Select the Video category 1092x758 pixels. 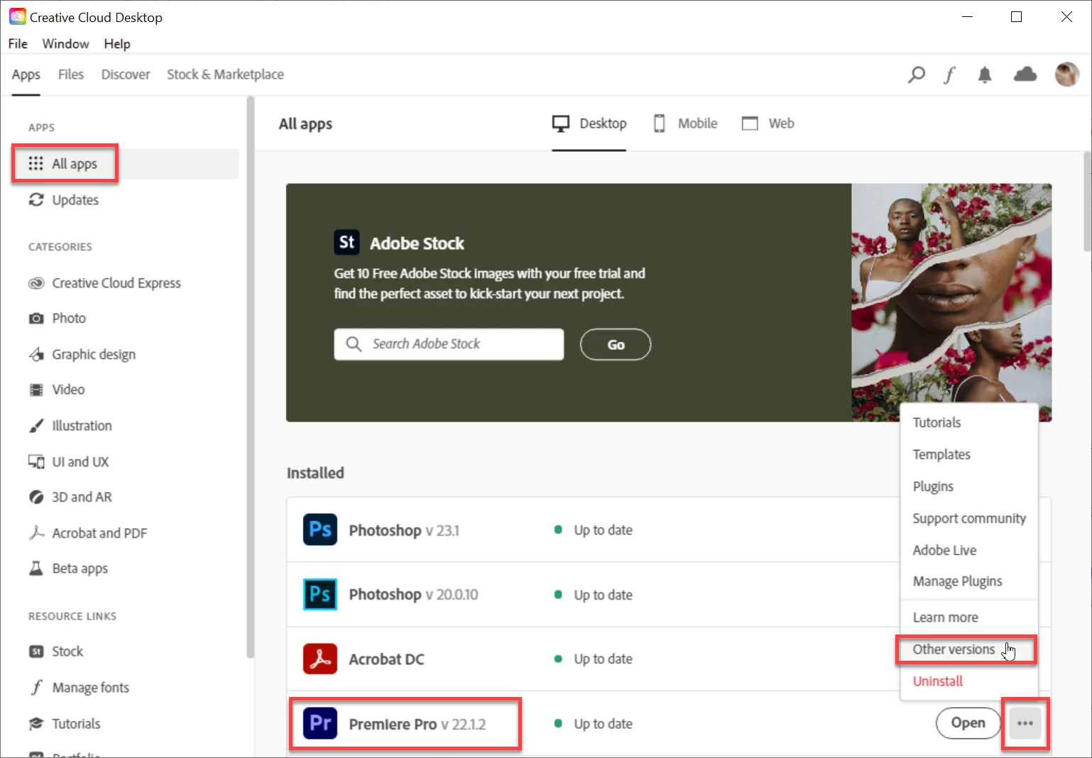(56, 390)
